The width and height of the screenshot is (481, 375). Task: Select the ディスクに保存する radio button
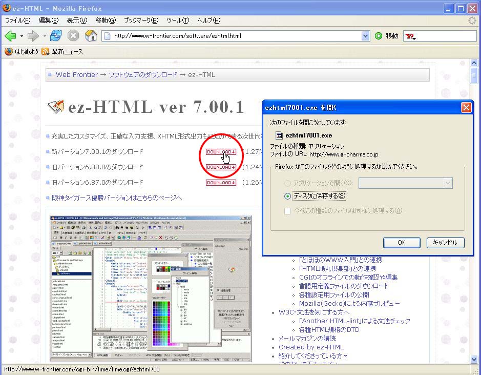287,196
